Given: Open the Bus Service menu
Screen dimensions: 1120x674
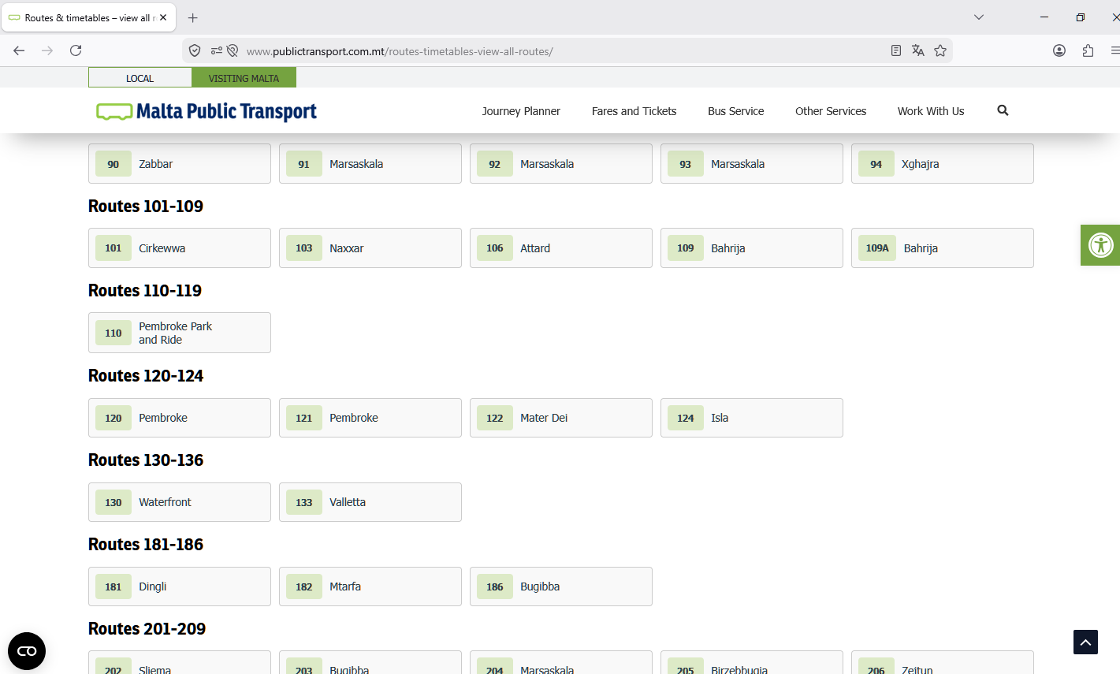Looking at the screenshot, I should point(736,111).
